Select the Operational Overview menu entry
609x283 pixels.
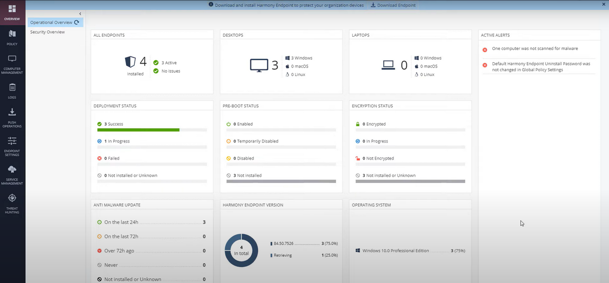51,22
